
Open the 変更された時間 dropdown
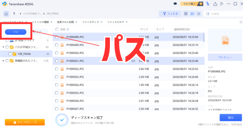point(67,22)
